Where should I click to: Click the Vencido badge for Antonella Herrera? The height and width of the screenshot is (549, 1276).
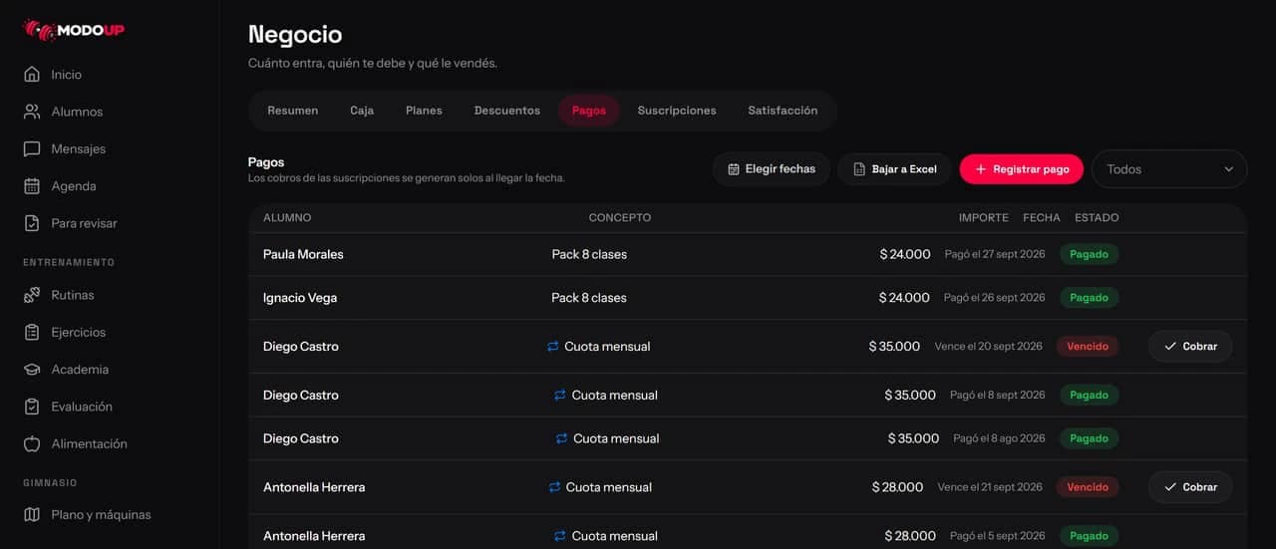[x=1088, y=487]
